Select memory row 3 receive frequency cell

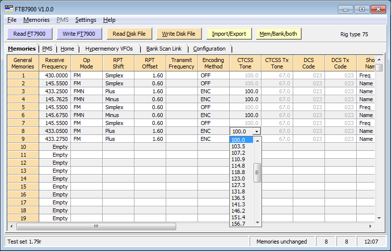55,91
